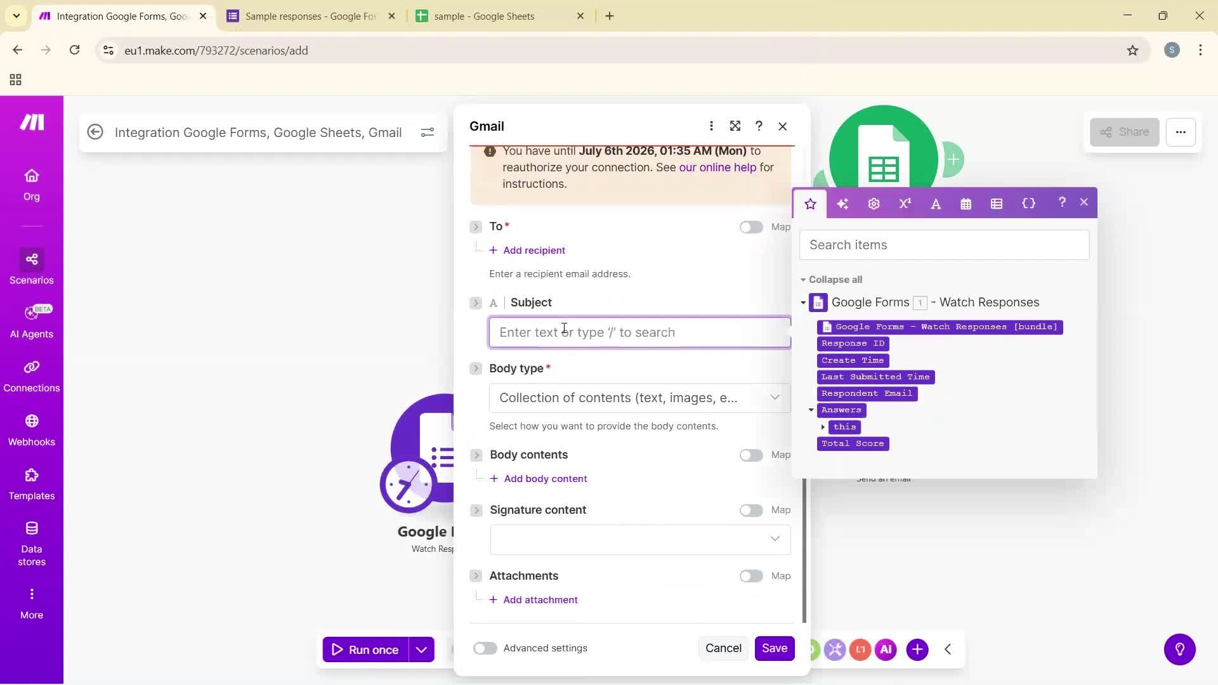Viewport: 1218px width, 685px height.
Task: Open the Templates section in the sidebar
Action: point(31,484)
